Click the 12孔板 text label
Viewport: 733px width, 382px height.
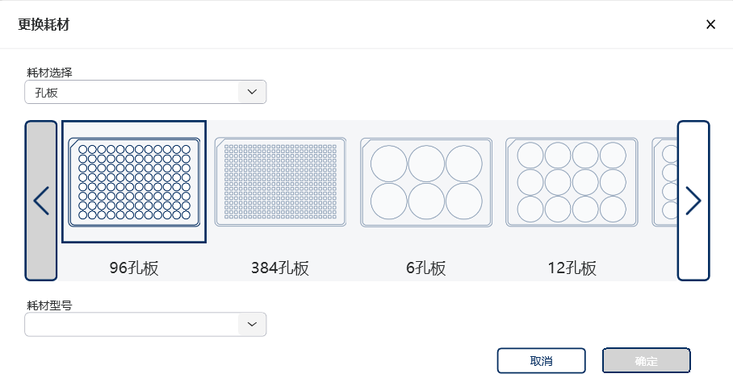(572, 268)
